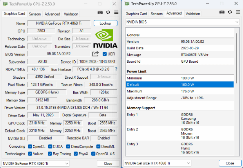Image resolution: width=243 pixels, height=168 pixels.
Task: Click the NVIDIA logo image
Action: click(105, 38)
